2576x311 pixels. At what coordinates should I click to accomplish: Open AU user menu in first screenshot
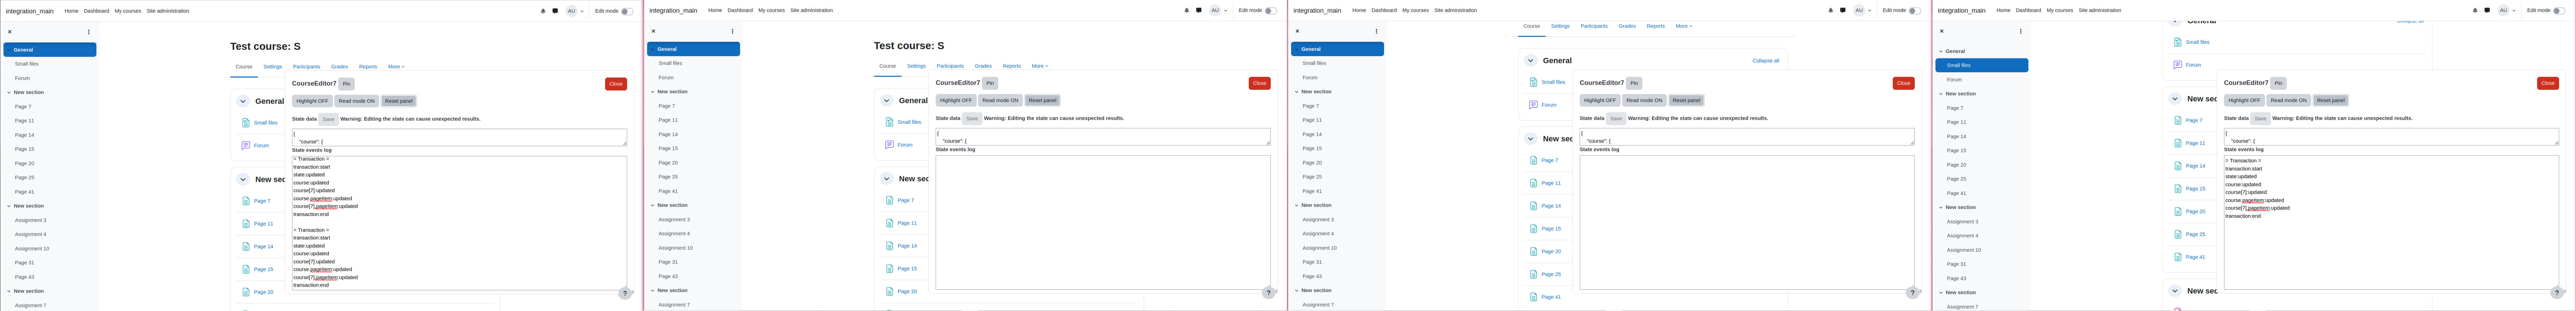(575, 11)
